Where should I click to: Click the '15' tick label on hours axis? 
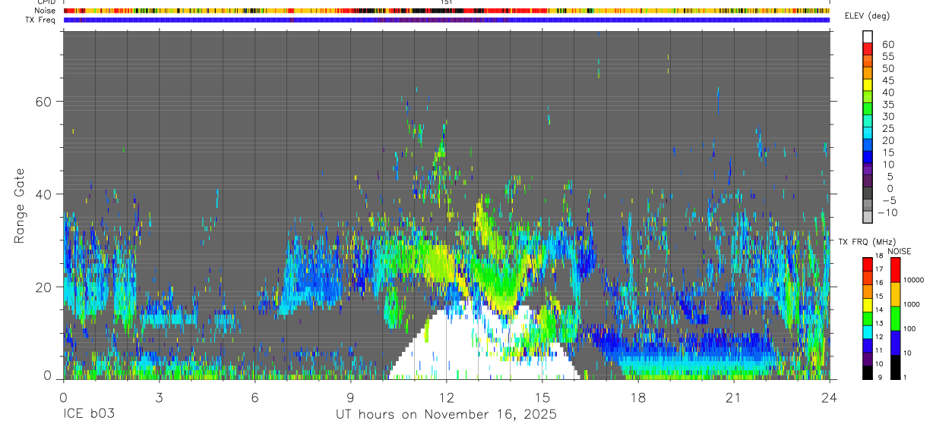tap(542, 397)
